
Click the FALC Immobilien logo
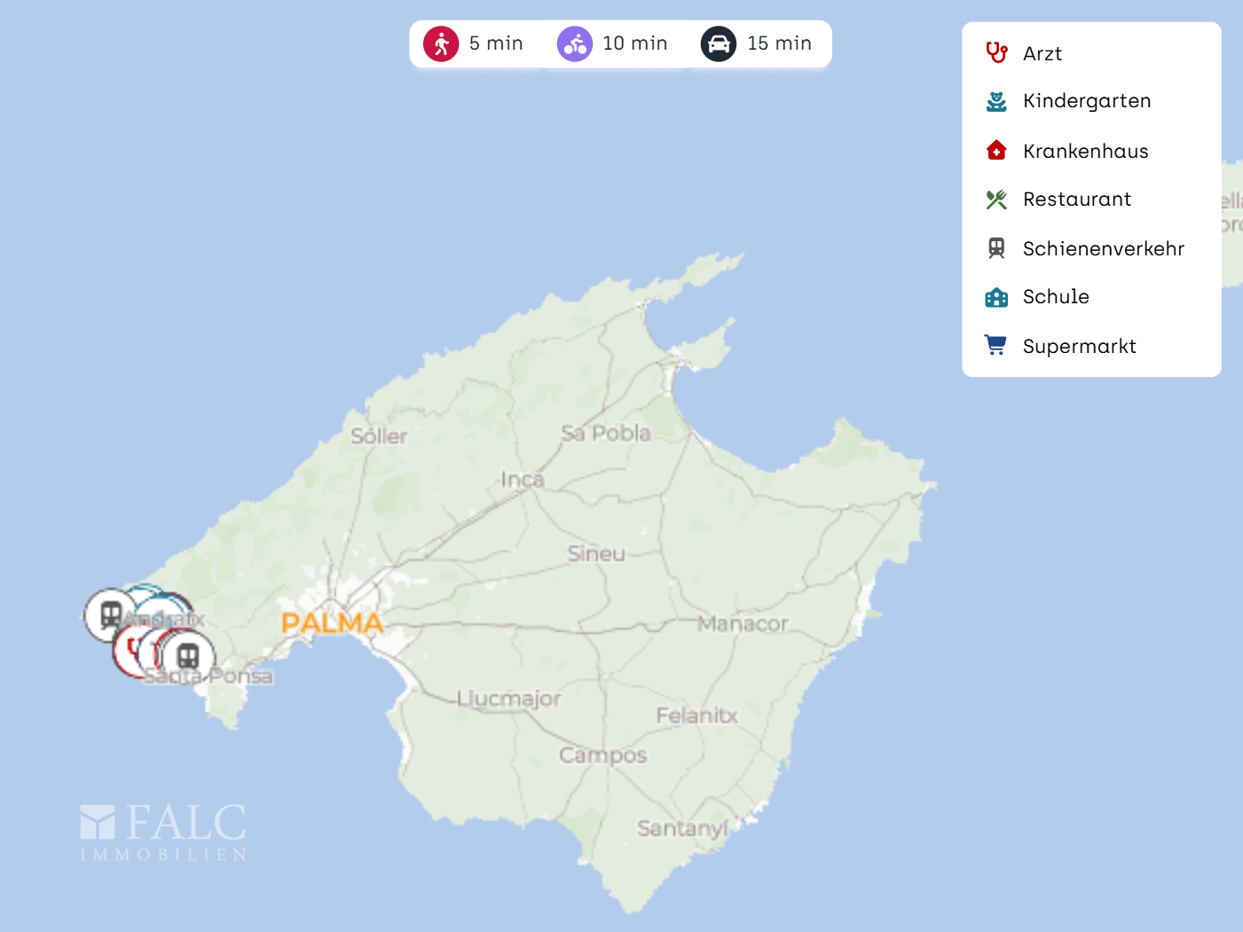pyautogui.click(x=163, y=832)
